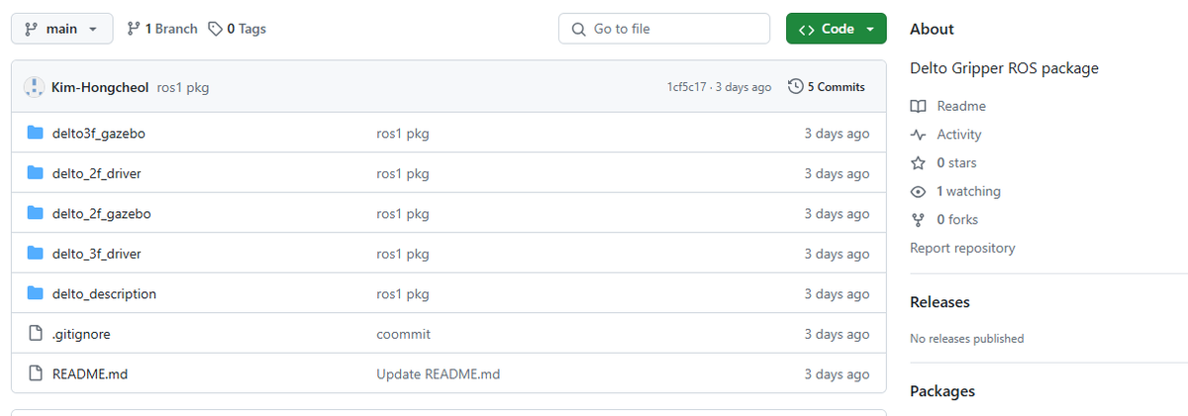Open the delto_description folder
Screen dimensions: 1188x416
[104, 294]
